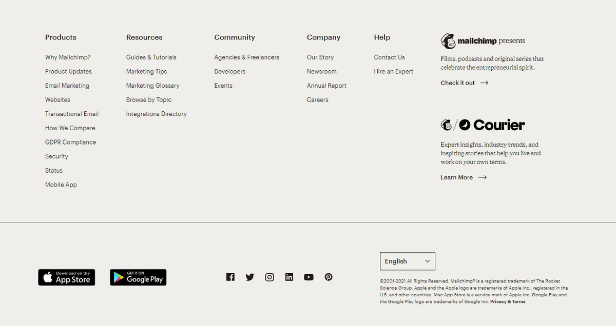This screenshot has width=616, height=326.
Task: Click the "Expert insights, industry trends" description
Action: tap(491, 153)
